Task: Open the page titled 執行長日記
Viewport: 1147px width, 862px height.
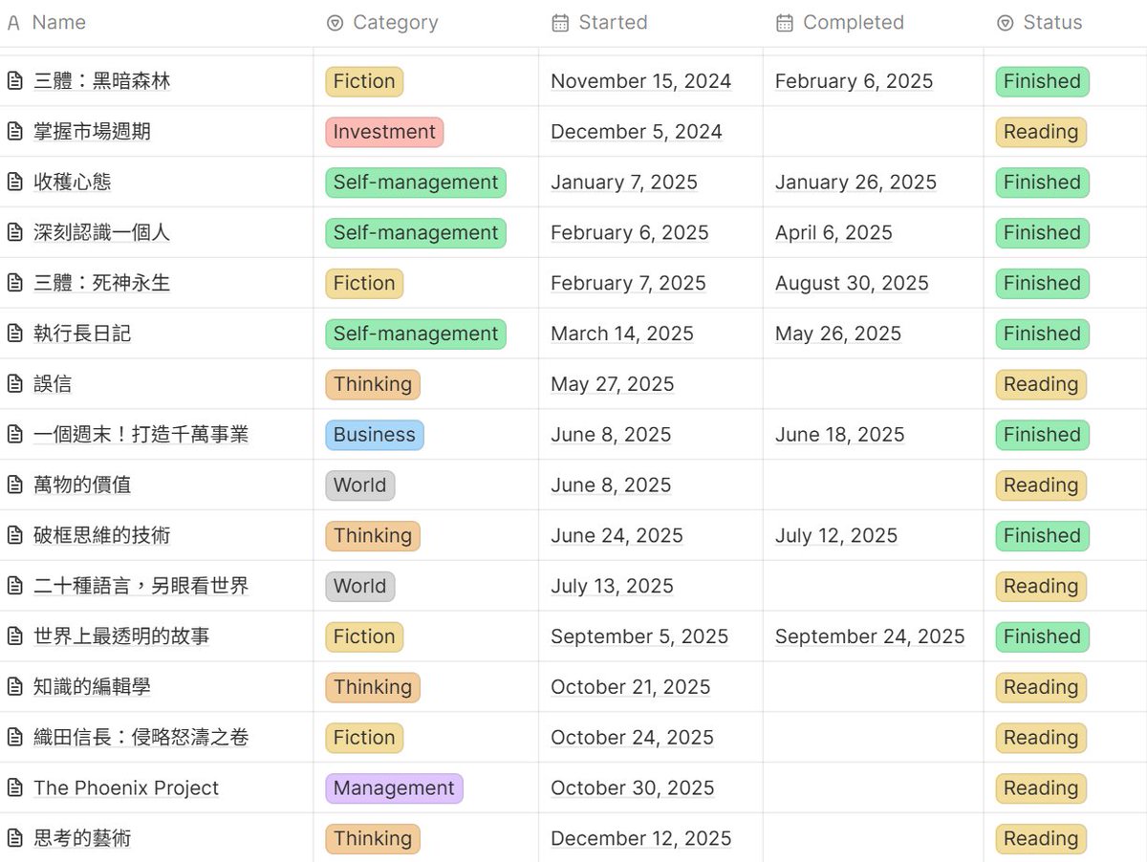Action: pyautogui.click(x=82, y=334)
